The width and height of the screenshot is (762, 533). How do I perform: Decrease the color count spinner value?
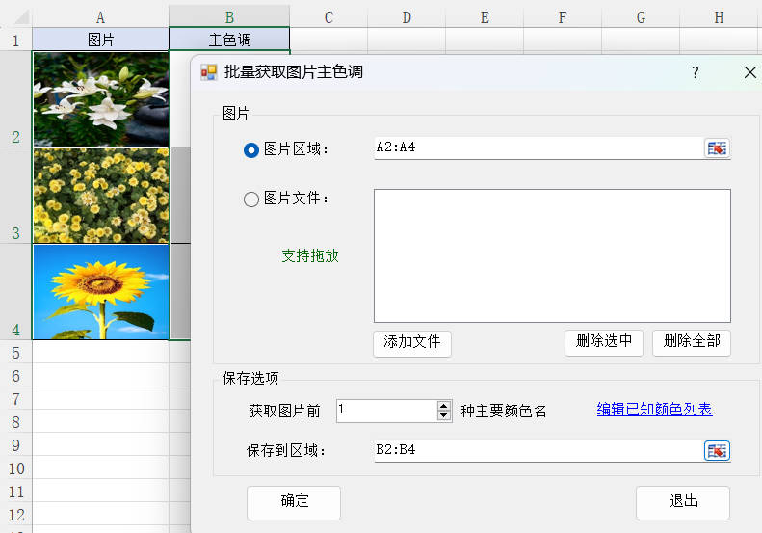(443, 415)
